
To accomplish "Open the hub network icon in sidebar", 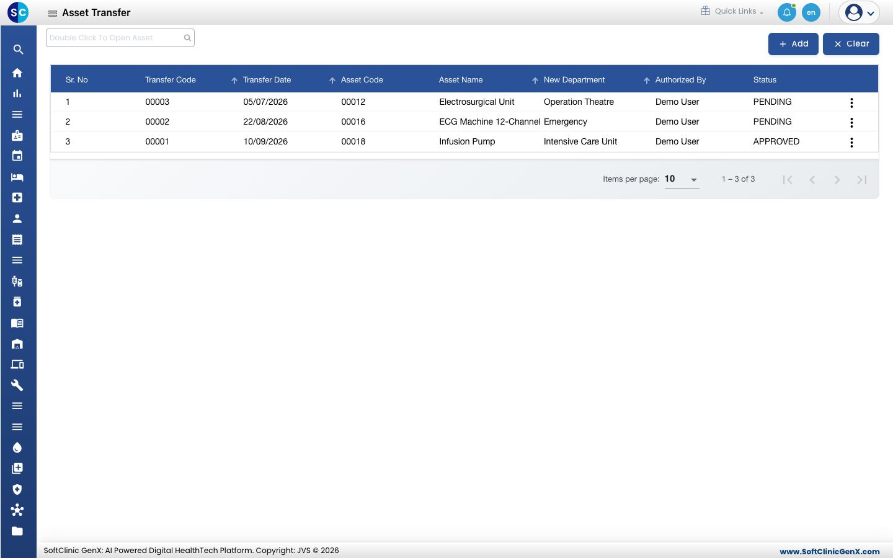I will tap(17, 510).
